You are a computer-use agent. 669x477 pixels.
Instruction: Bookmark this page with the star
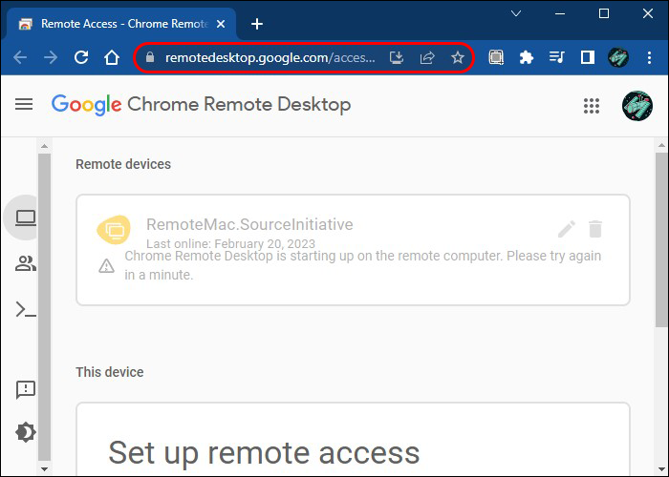pyautogui.click(x=458, y=57)
